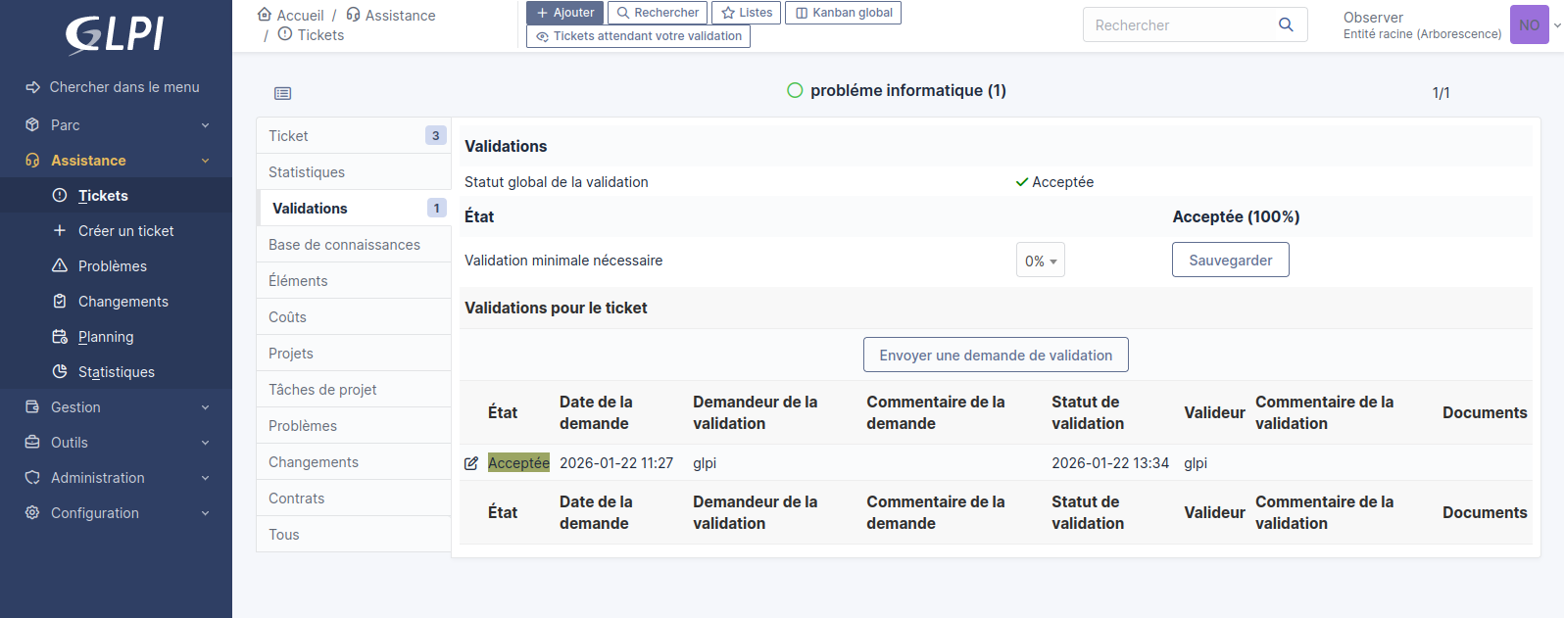Click the Administration shield icon
This screenshot has height=618, width=1564.
(x=32, y=478)
